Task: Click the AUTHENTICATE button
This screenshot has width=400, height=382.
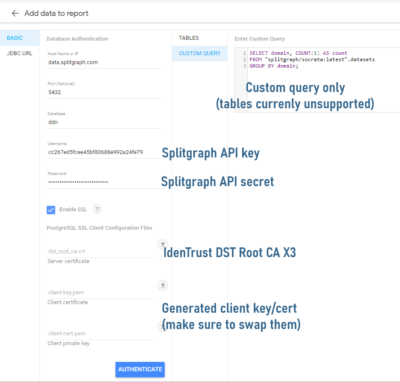Action: coord(140,369)
